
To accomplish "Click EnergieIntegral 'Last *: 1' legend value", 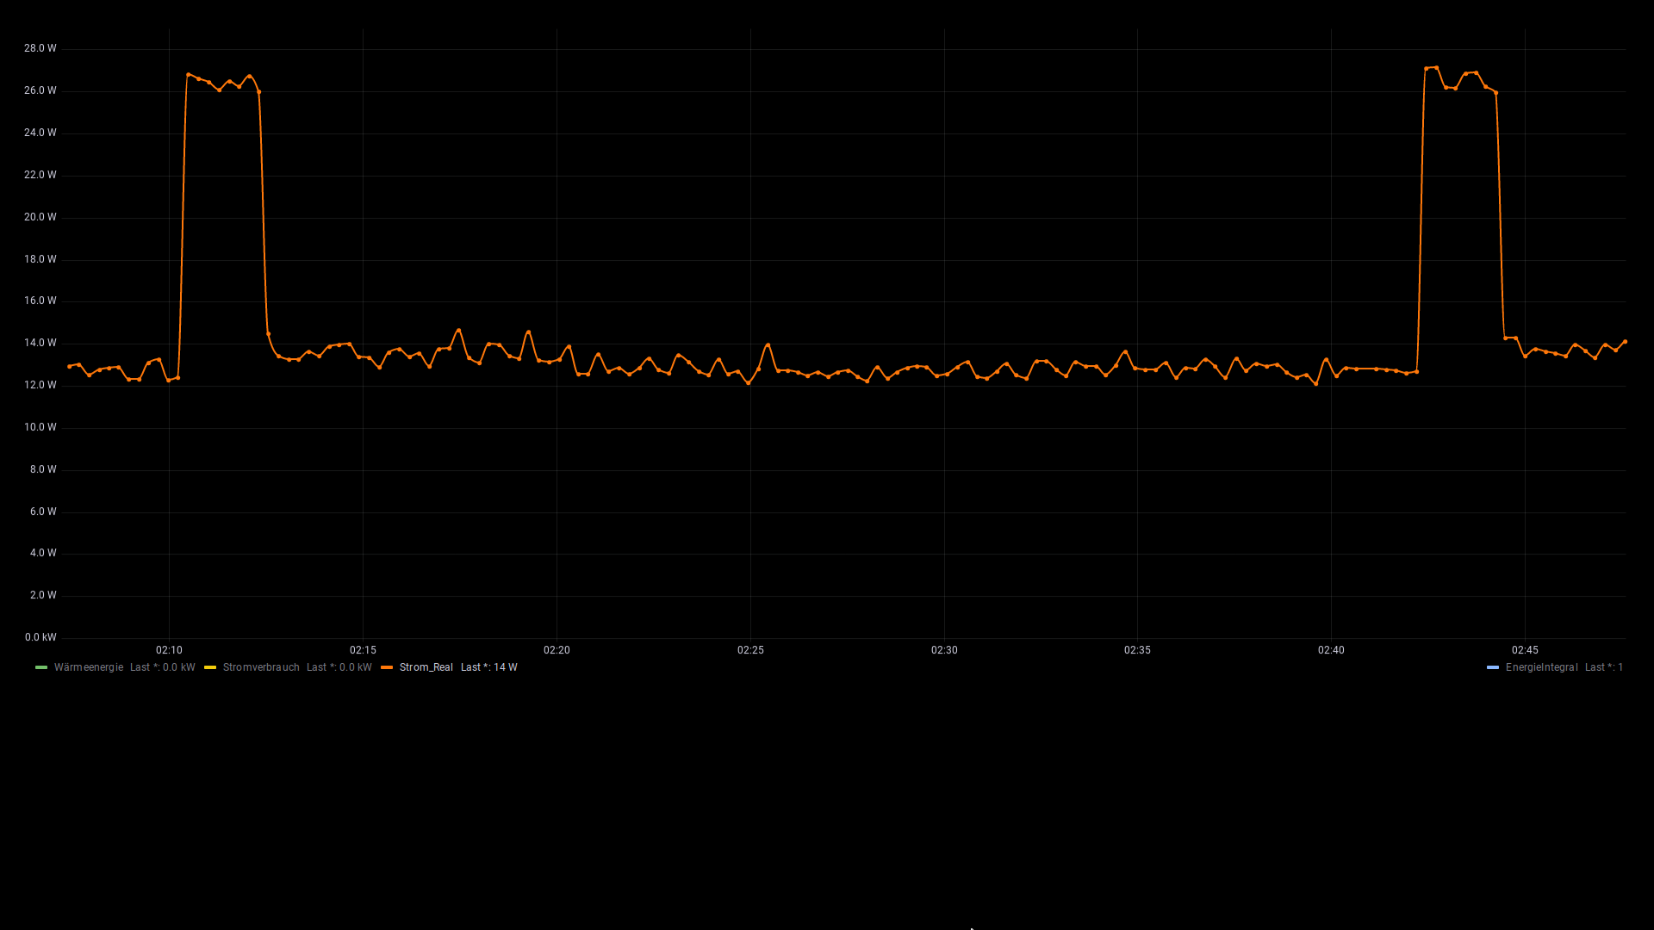I will [x=1604, y=667].
